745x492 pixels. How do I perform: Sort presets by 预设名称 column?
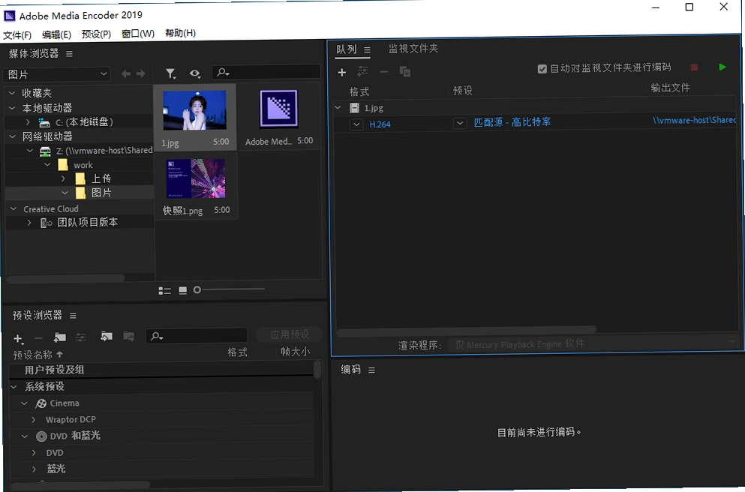pyautogui.click(x=33, y=355)
